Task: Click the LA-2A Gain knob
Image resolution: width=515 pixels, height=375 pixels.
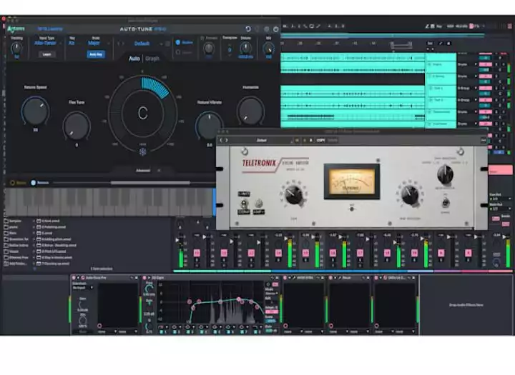Action: click(x=294, y=194)
